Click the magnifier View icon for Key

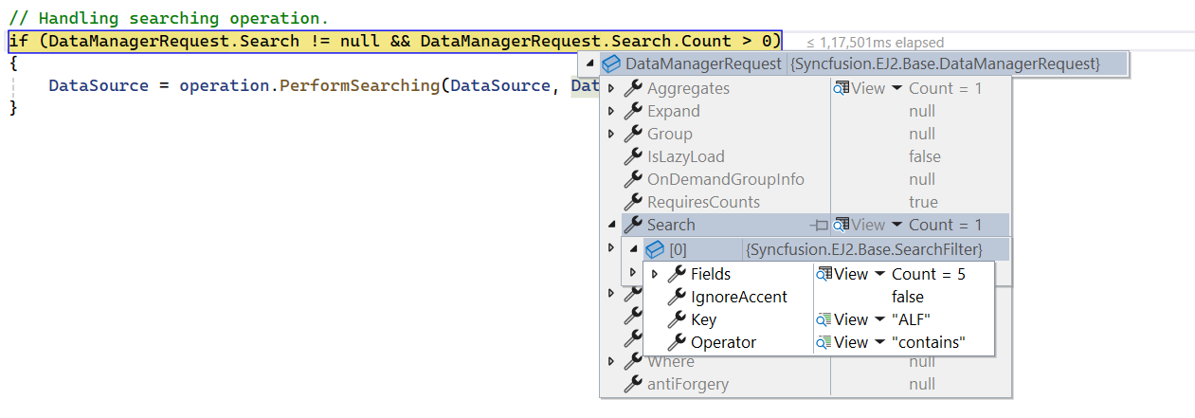(x=823, y=319)
